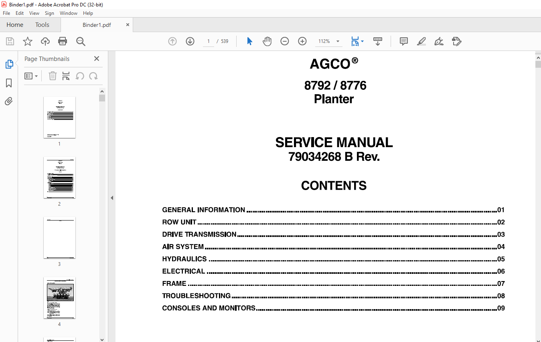Image resolution: width=541 pixels, height=342 pixels.
Task: Click the 79034268 B Rev. text
Action: pyautogui.click(x=334, y=157)
